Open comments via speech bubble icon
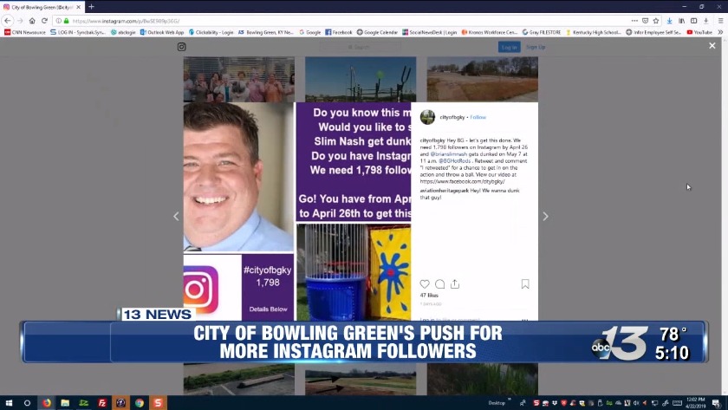Screen dimensions: 728x410 439,284
